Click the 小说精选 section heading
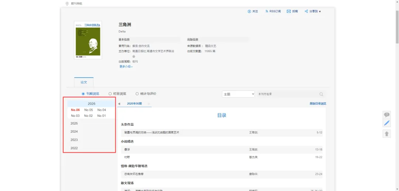 pyautogui.click(x=127, y=141)
